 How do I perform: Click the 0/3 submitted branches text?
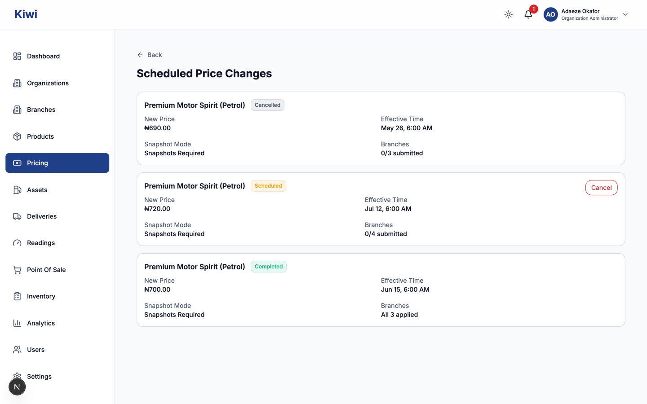tap(402, 153)
